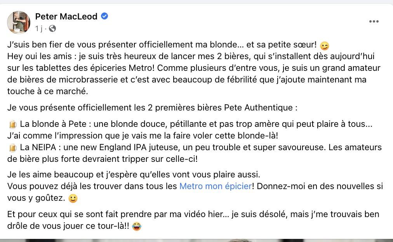Click the blue verified badge
The image size is (393, 242).
click(x=104, y=16)
